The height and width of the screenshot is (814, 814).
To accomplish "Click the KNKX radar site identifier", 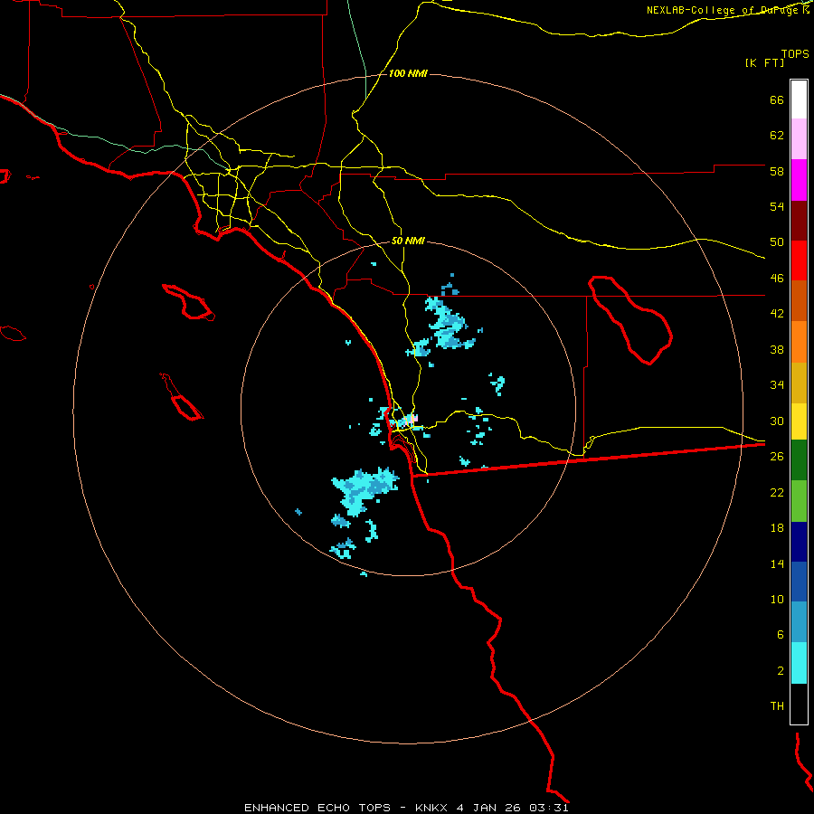I will [431, 808].
